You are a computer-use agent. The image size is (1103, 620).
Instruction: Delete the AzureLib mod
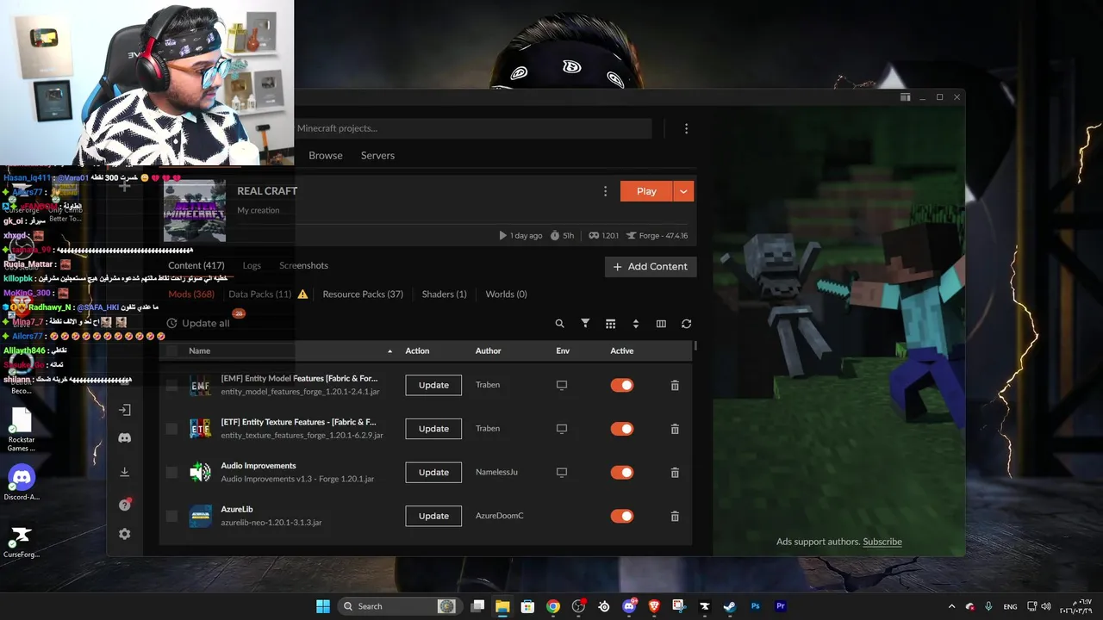[675, 516]
